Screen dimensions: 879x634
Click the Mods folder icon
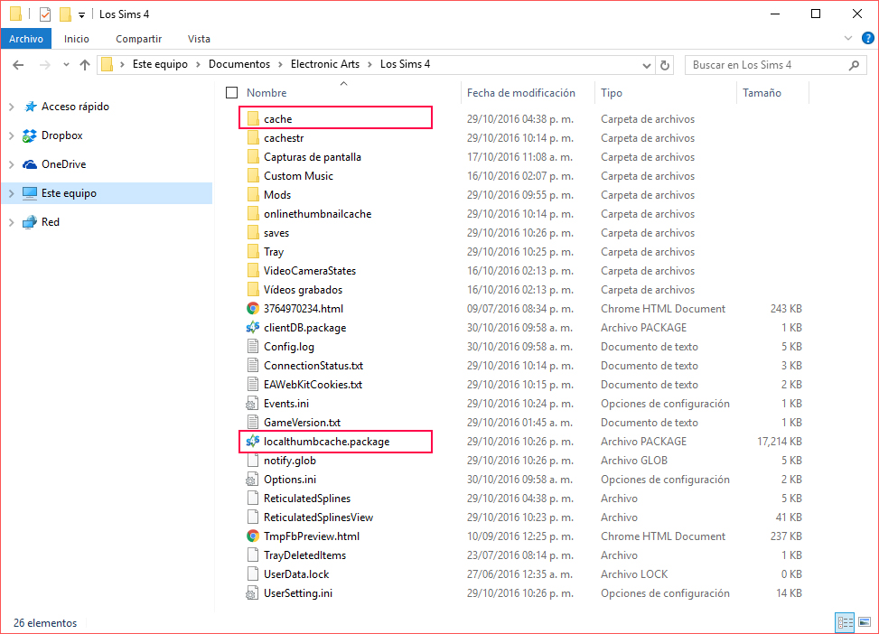(x=253, y=194)
